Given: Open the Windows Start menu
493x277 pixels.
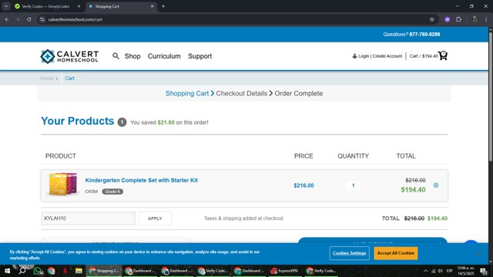Looking at the screenshot, I should click(x=7, y=271).
